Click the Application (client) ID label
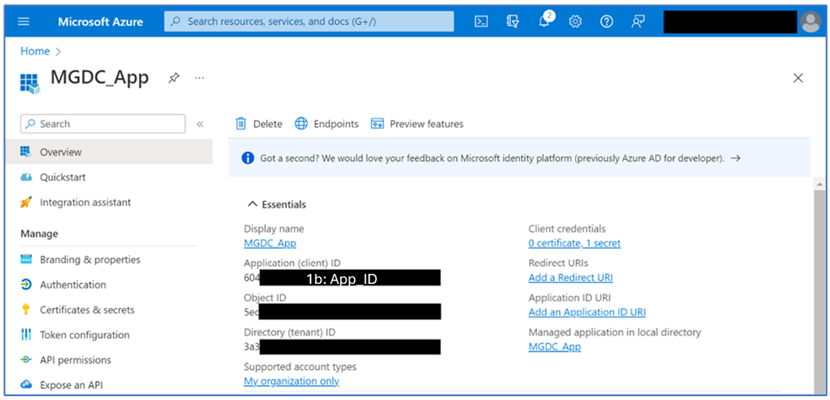 coord(292,262)
